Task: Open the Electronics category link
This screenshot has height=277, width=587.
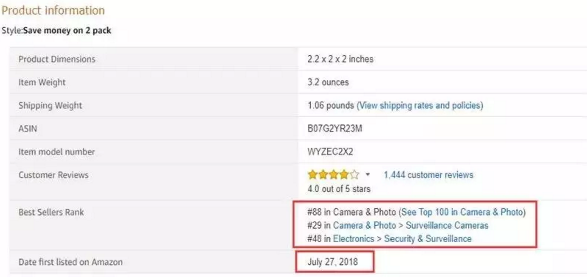Action: click(x=353, y=239)
